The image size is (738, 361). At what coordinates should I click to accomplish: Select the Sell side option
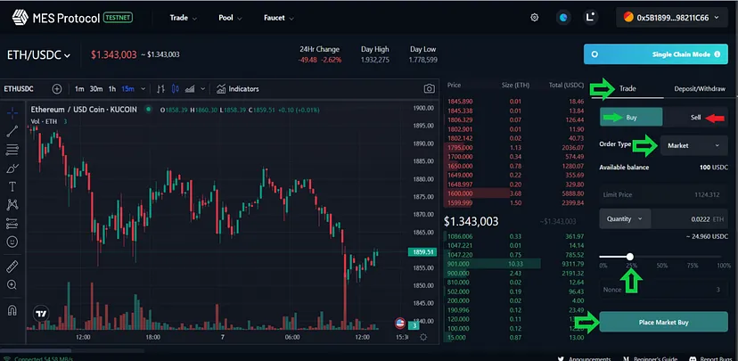697,117
